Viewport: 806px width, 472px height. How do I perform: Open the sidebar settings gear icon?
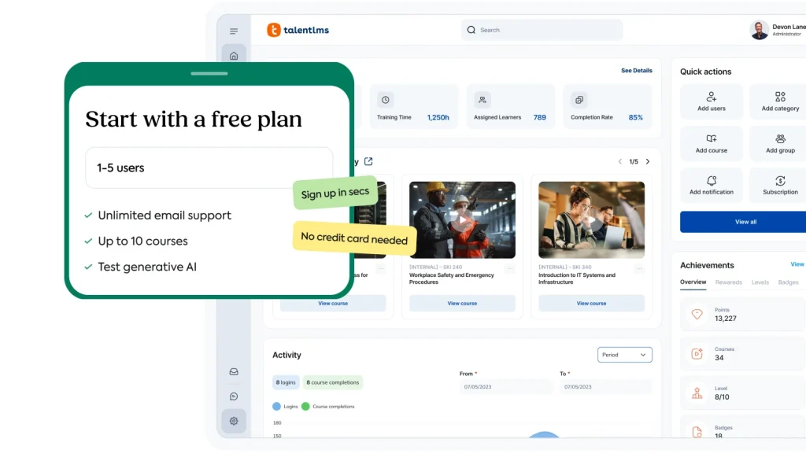coord(234,421)
